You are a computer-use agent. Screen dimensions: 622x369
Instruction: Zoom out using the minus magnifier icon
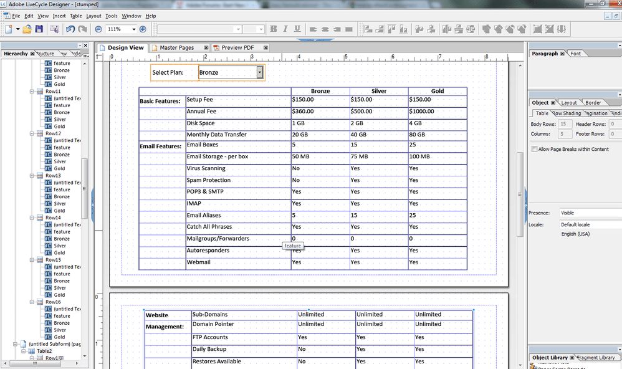pyautogui.click(x=98, y=29)
